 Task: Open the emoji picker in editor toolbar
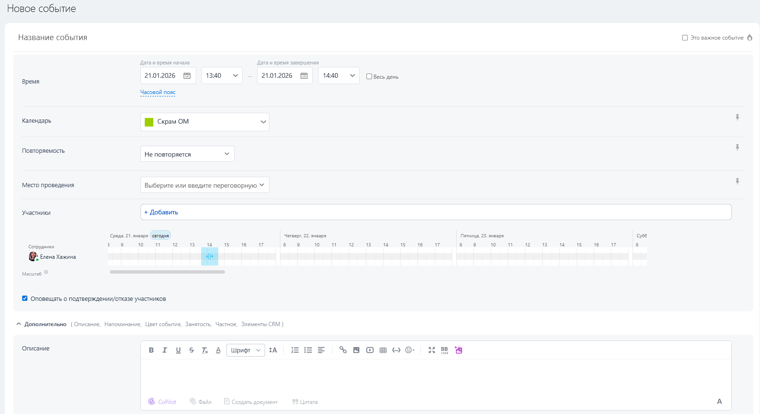tap(409, 350)
